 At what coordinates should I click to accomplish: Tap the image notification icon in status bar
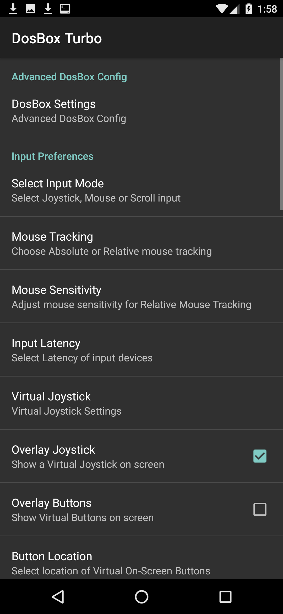pos(30,9)
